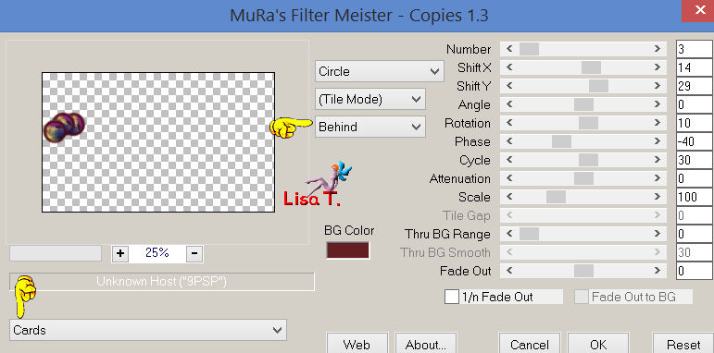Viewport: 714px width, 353px height.
Task: Click the Reset button
Action: (683, 344)
